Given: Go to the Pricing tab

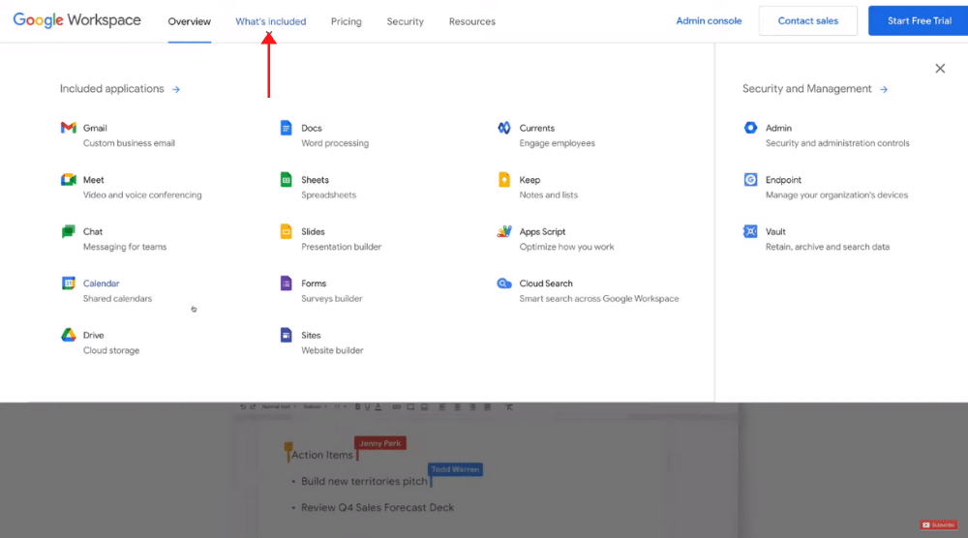Looking at the screenshot, I should coord(347,21).
